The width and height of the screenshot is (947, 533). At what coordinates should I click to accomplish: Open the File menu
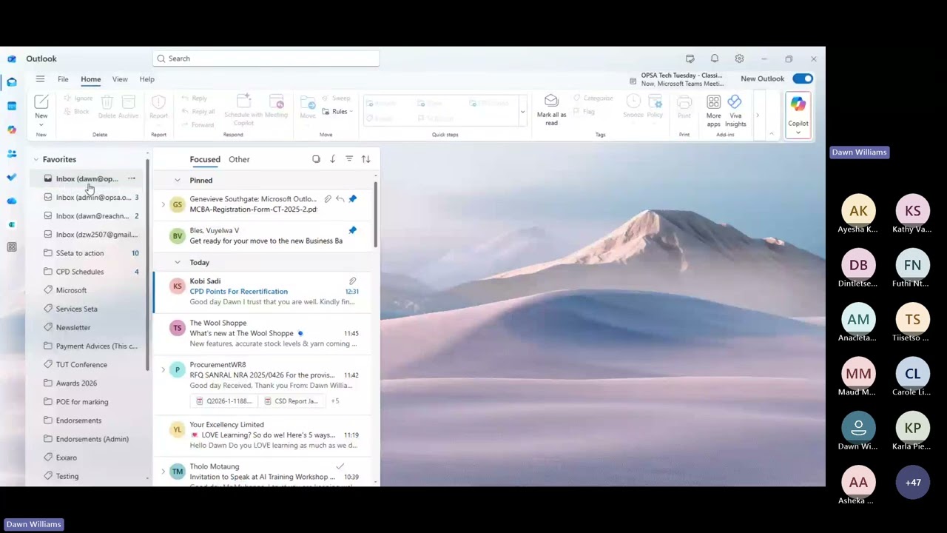click(x=63, y=79)
